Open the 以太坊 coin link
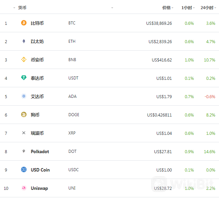This screenshot has height=198, width=219. (37, 41)
